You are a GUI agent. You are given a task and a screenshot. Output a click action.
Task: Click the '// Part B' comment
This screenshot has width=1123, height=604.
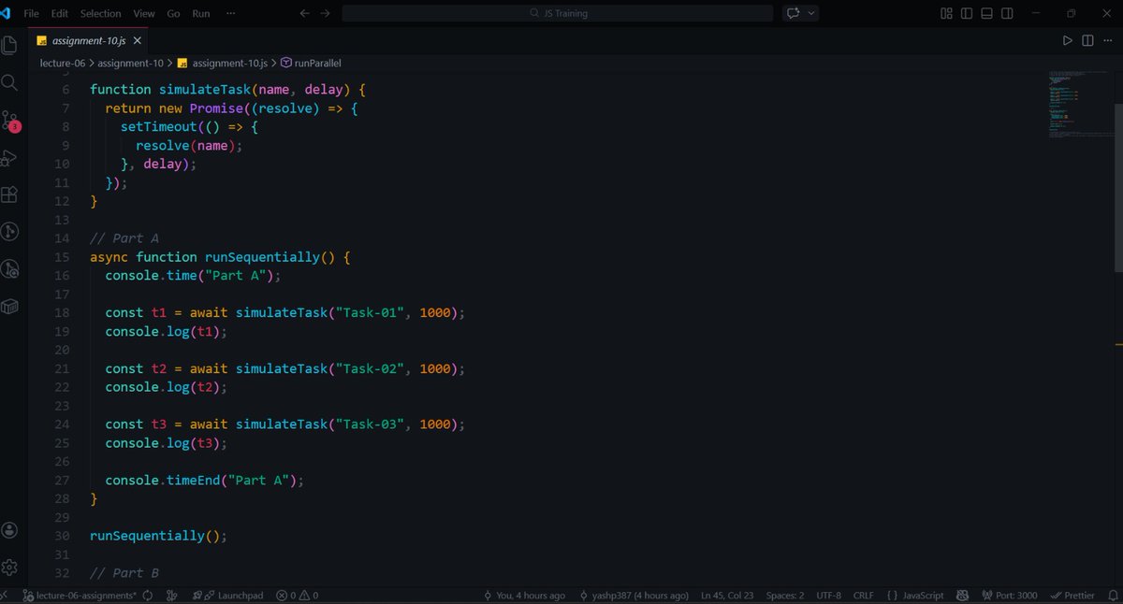point(124,572)
